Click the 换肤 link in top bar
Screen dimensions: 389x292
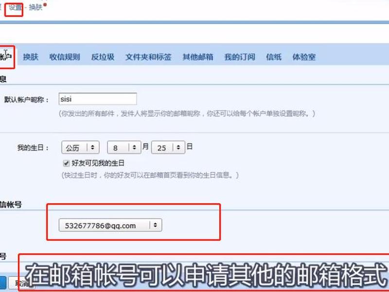tap(35, 7)
